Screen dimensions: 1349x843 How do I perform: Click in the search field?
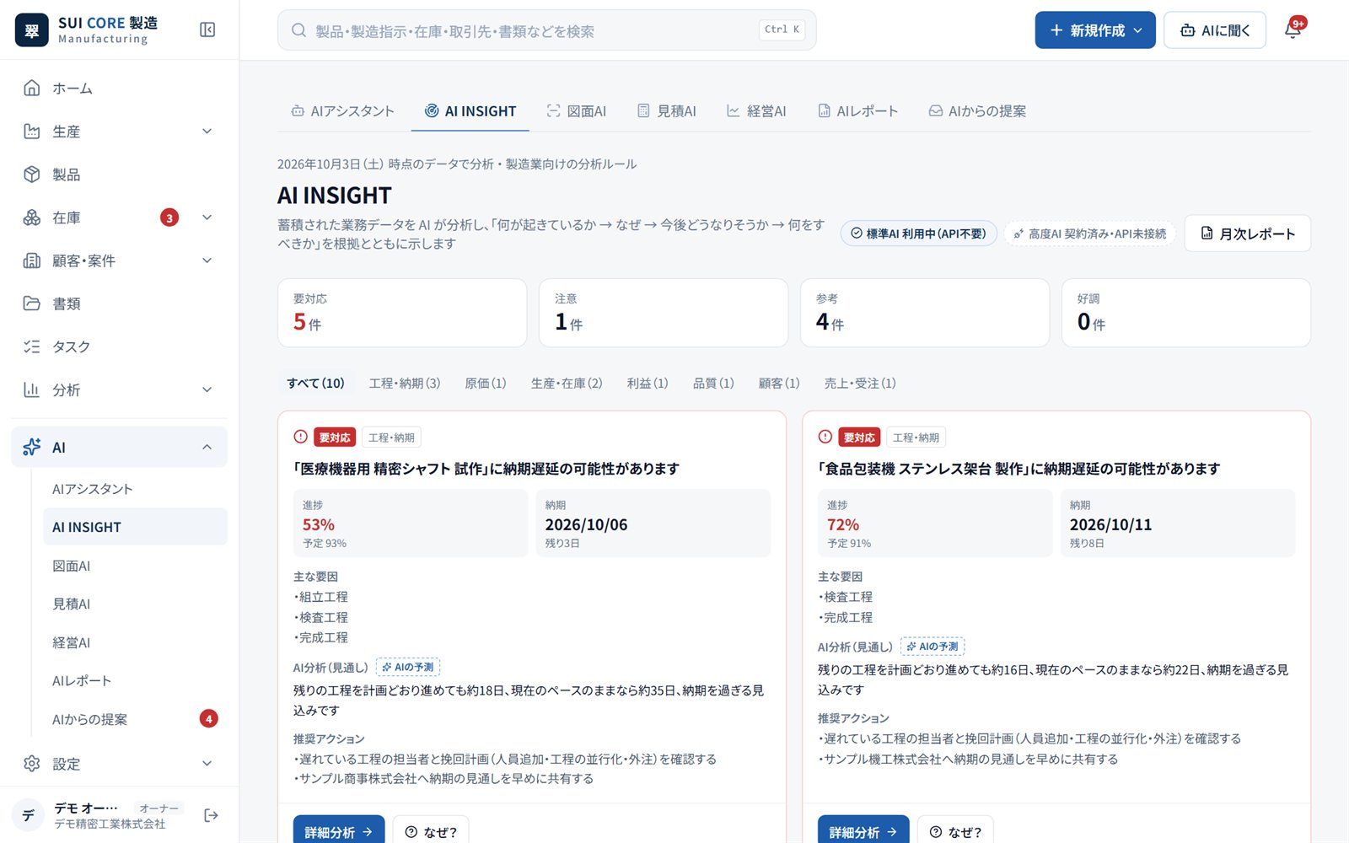coord(546,30)
